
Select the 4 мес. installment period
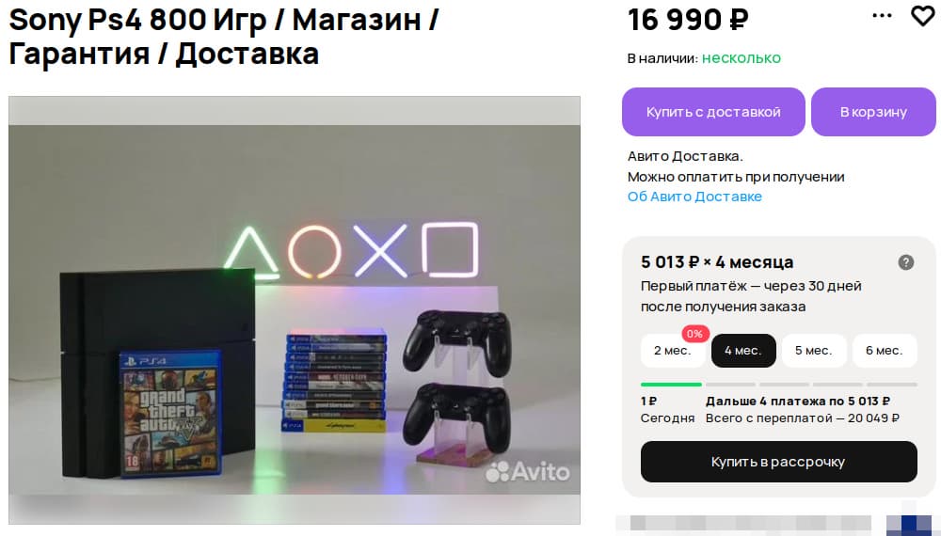coord(743,351)
